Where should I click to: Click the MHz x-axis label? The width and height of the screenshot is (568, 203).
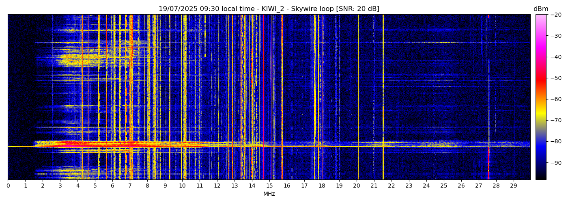tap(269, 194)
